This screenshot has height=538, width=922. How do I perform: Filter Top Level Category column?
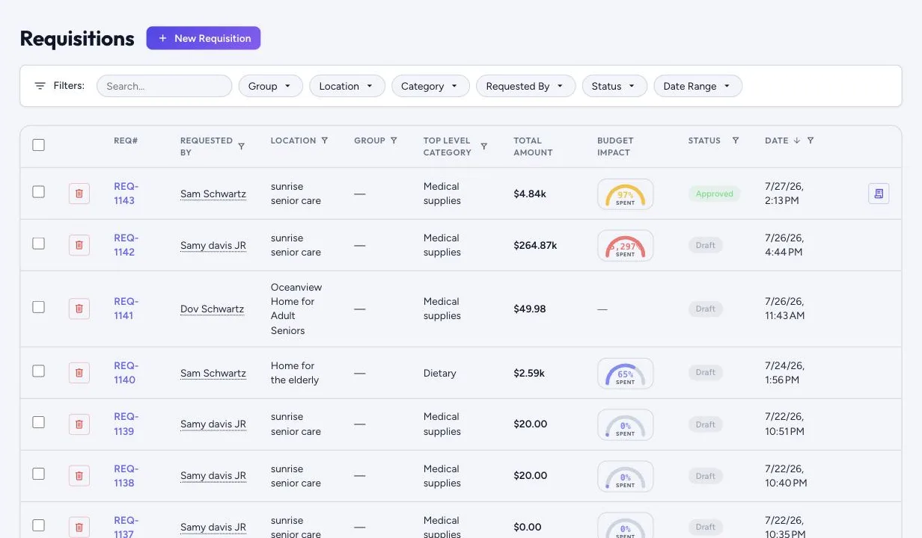tap(483, 146)
